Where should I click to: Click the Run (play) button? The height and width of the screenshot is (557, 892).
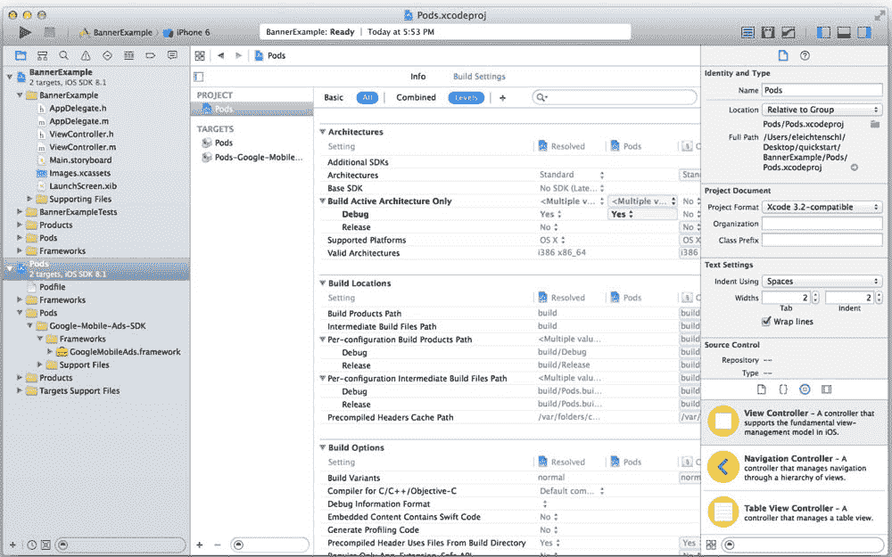pos(25,32)
